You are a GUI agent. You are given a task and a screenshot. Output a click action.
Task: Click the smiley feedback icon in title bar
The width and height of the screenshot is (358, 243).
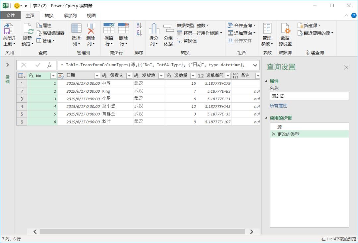(x=17, y=6)
